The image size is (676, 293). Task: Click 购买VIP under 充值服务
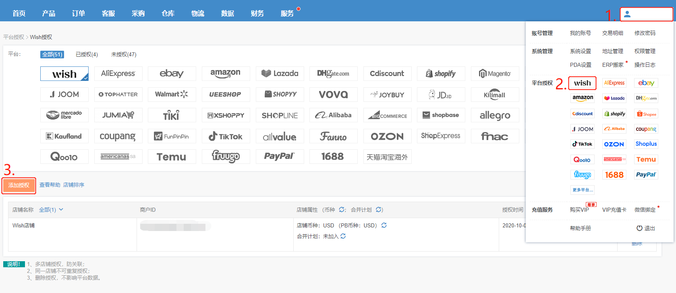[x=579, y=210]
